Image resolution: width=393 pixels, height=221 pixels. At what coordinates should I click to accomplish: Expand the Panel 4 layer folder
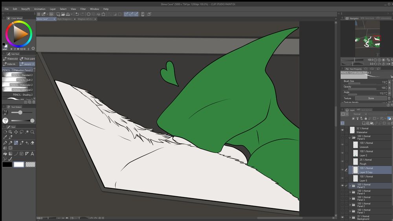(350, 192)
